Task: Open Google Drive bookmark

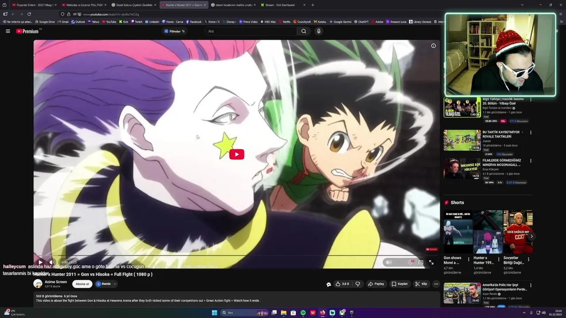Action: pyautogui.click(x=45, y=22)
